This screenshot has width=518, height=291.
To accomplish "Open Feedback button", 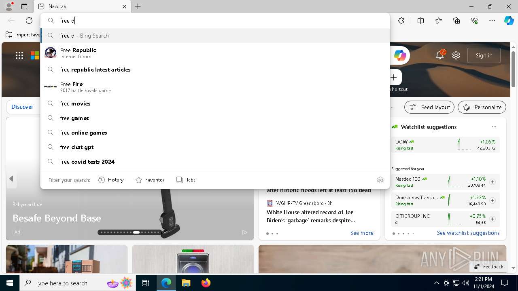I will pos(488,267).
